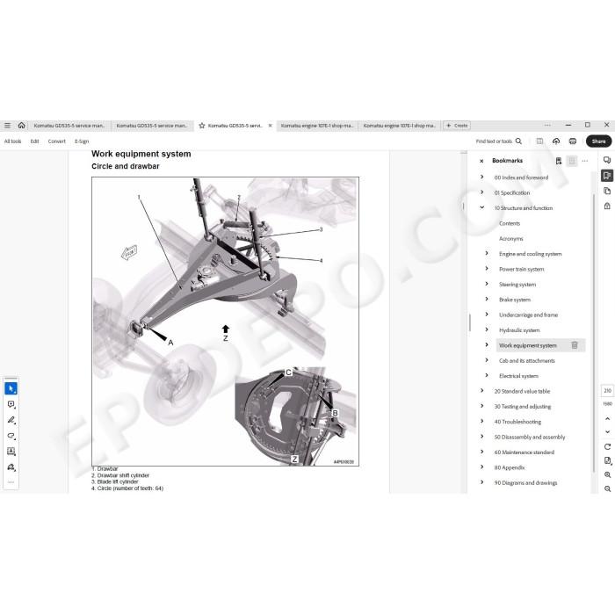Viewport: 615px width, 615px height.
Task: Click the page number field showing 210
Action: [x=608, y=391]
